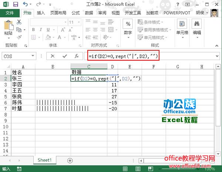Expand the formula bar

[x=217, y=56]
